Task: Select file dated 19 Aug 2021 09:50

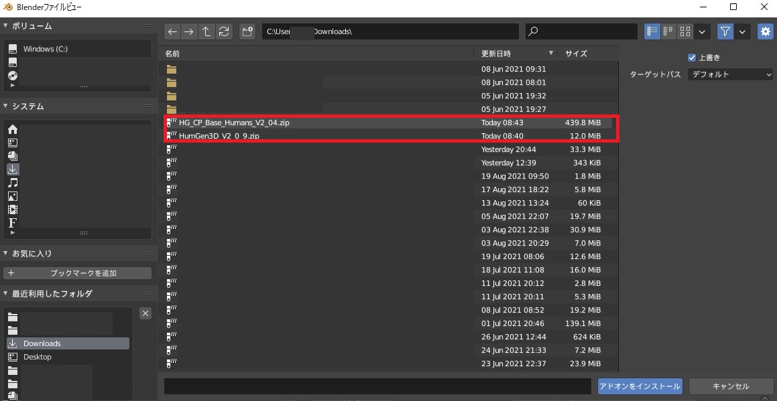Action: coord(389,176)
